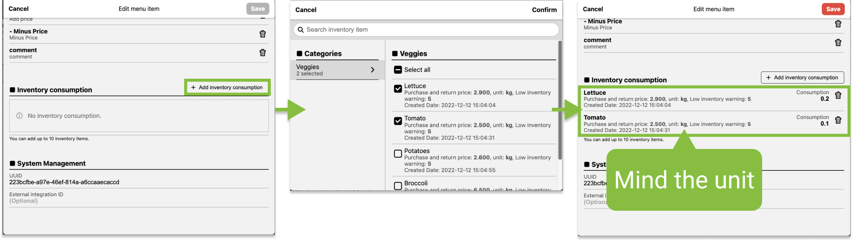Click the green Add inventory consumption button
The width and height of the screenshot is (853, 241).
click(x=227, y=88)
